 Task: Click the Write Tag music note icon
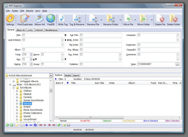pyautogui.click(x=62, y=18)
